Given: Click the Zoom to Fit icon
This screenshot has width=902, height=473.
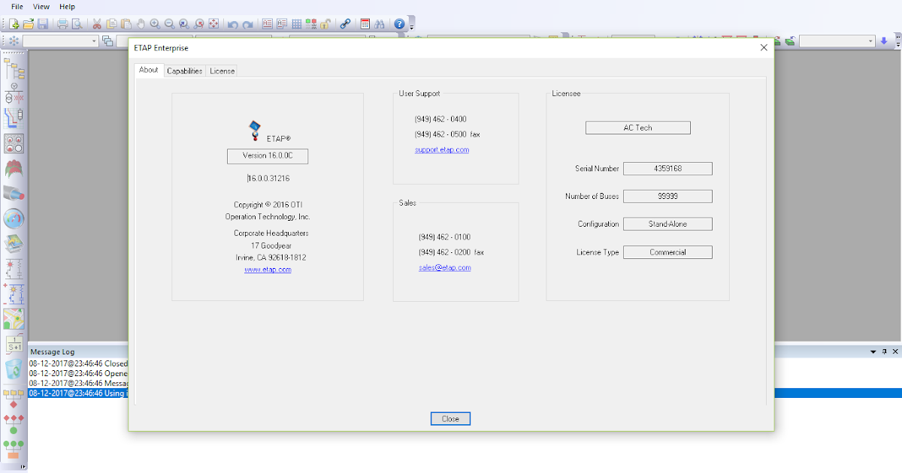Looking at the screenshot, I should 213,24.
